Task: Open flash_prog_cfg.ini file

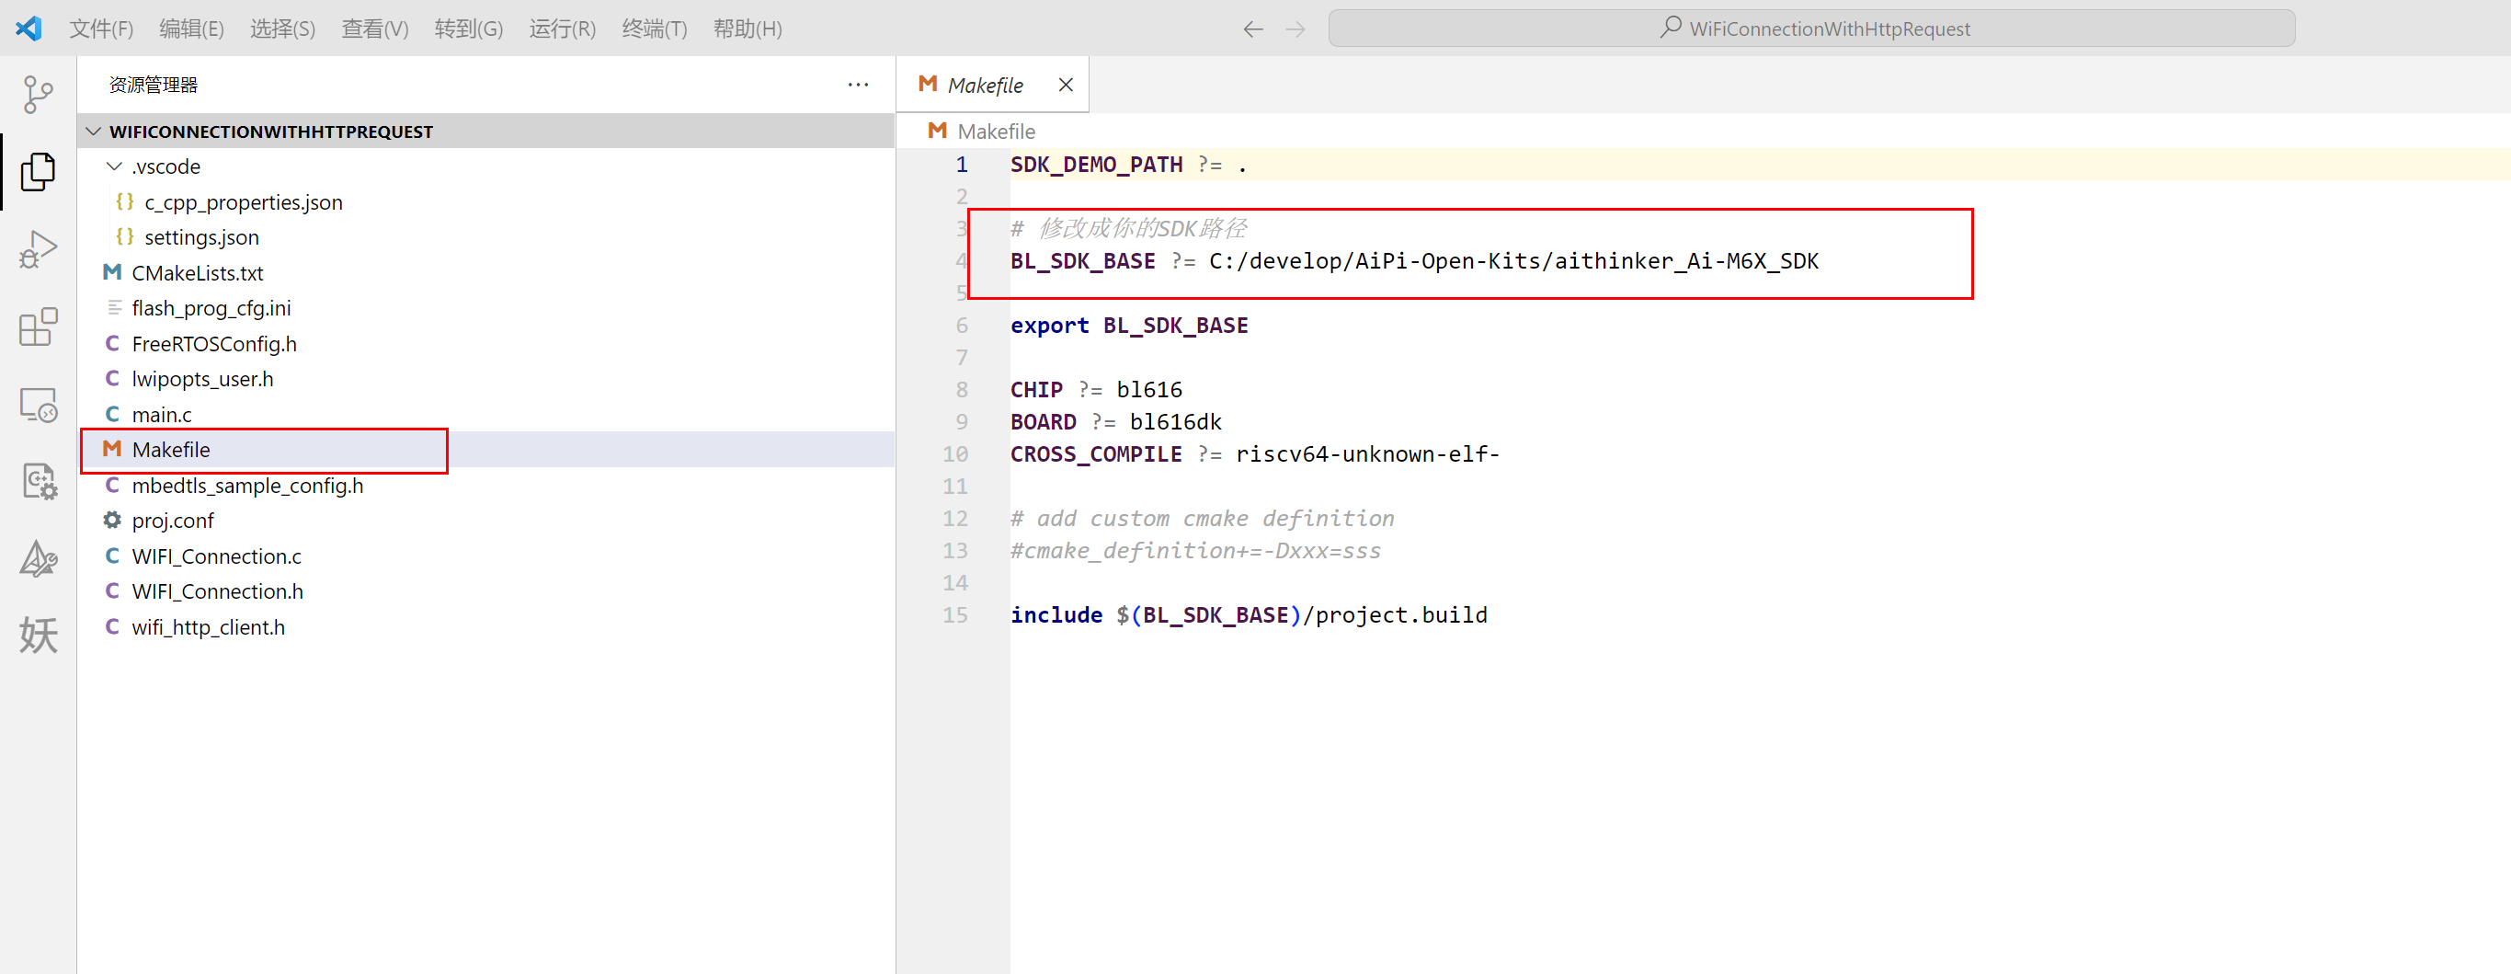Action: (485, 308)
